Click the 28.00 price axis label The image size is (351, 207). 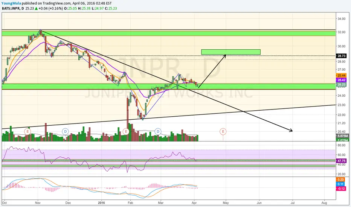341,62
